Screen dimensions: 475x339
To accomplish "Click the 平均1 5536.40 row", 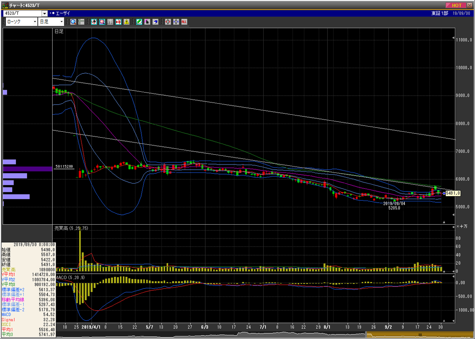I will [x=28, y=329].
